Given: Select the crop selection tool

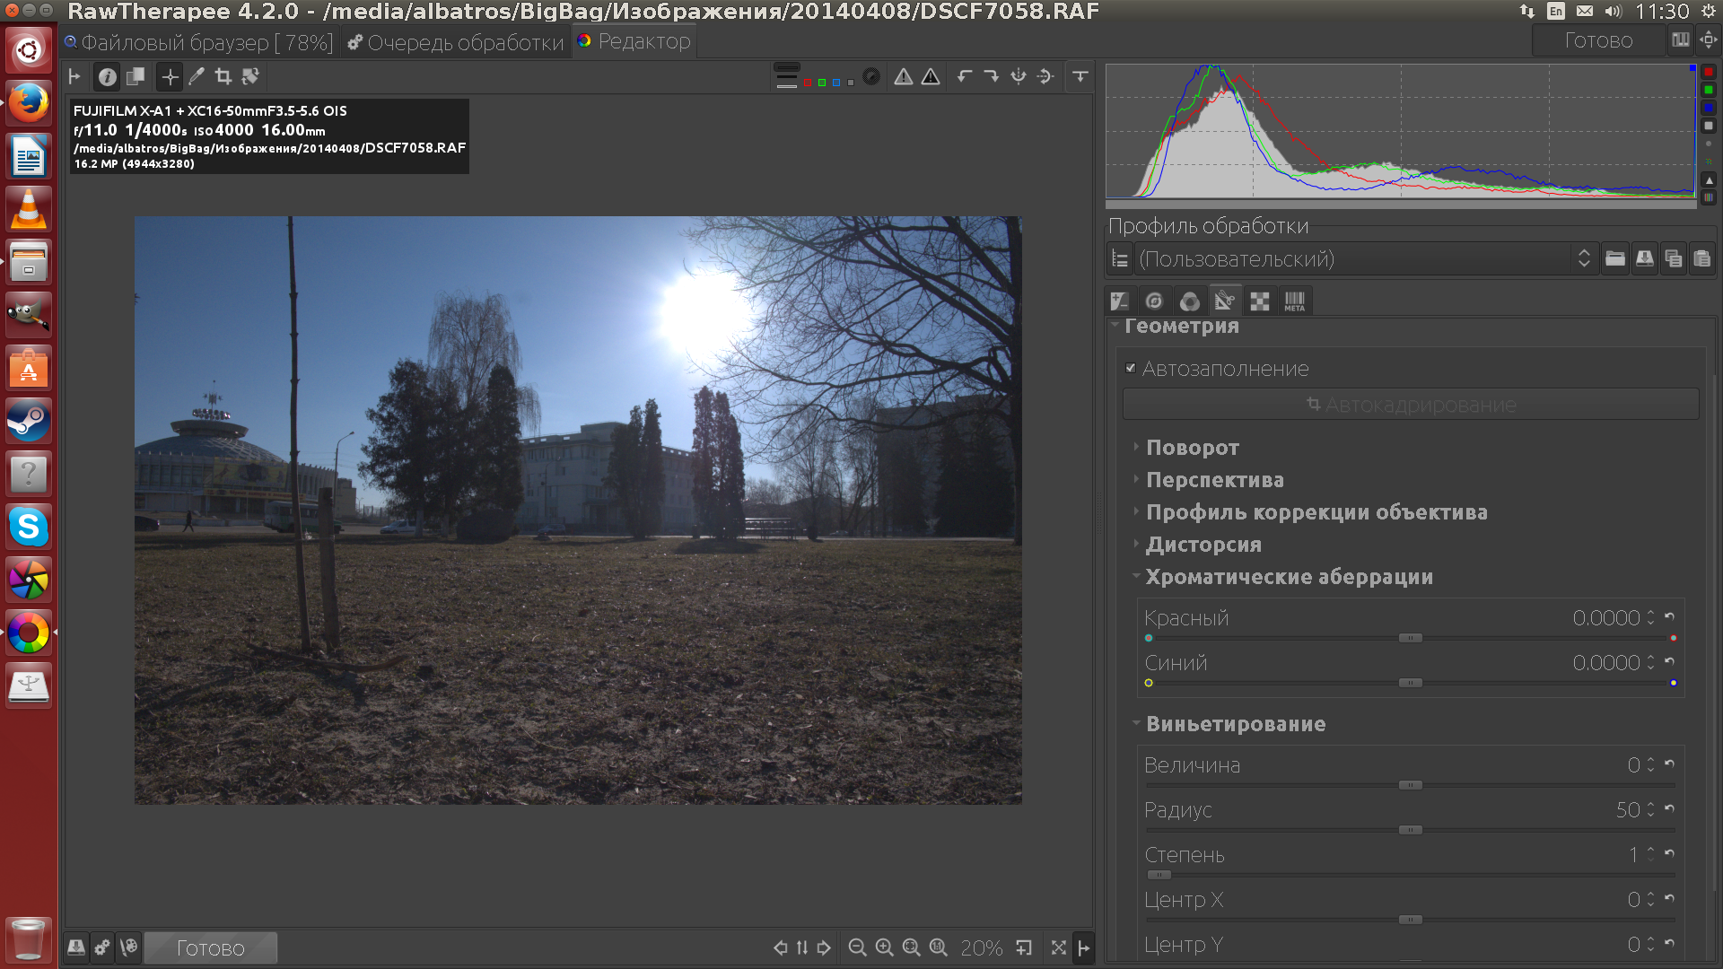Looking at the screenshot, I should pos(223,77).
